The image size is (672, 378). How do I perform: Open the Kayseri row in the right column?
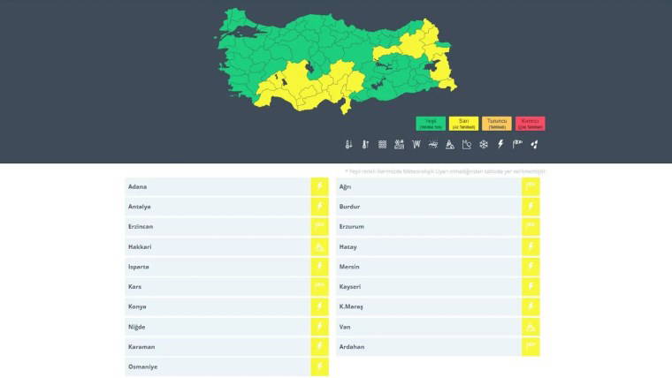pyautogui.click(x=428, y=287)
